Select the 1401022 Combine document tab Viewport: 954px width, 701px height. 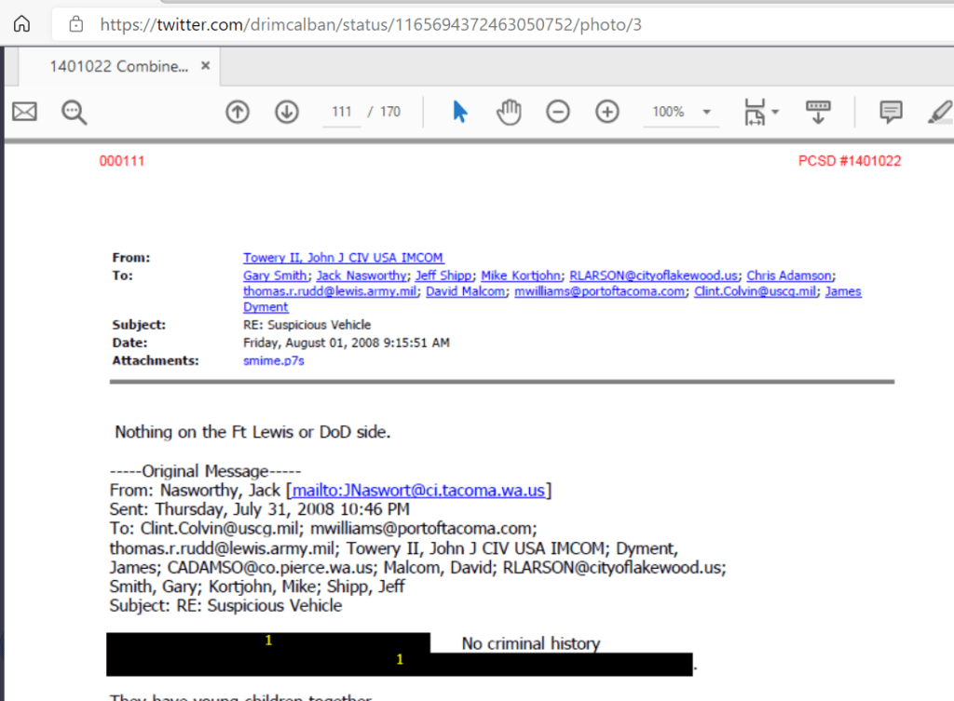point(118,67)
